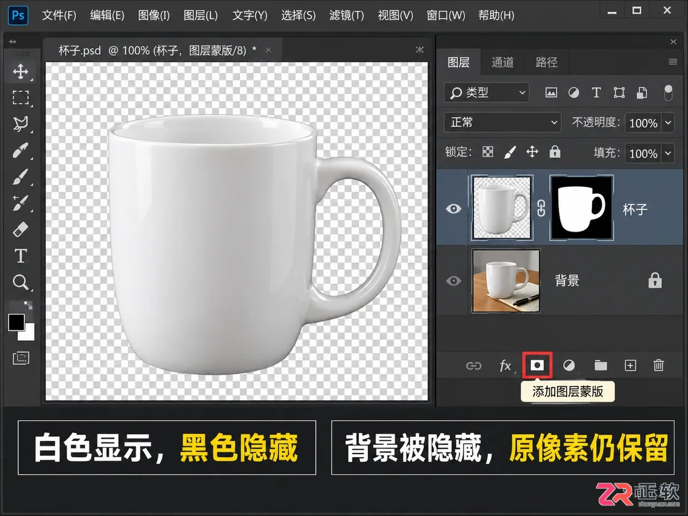This screenshot has width=688, height=516.
Task: Open the layers panel menu
Action: (x=673, y=62)
